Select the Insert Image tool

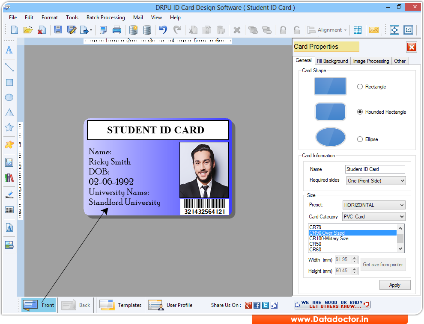9,162
